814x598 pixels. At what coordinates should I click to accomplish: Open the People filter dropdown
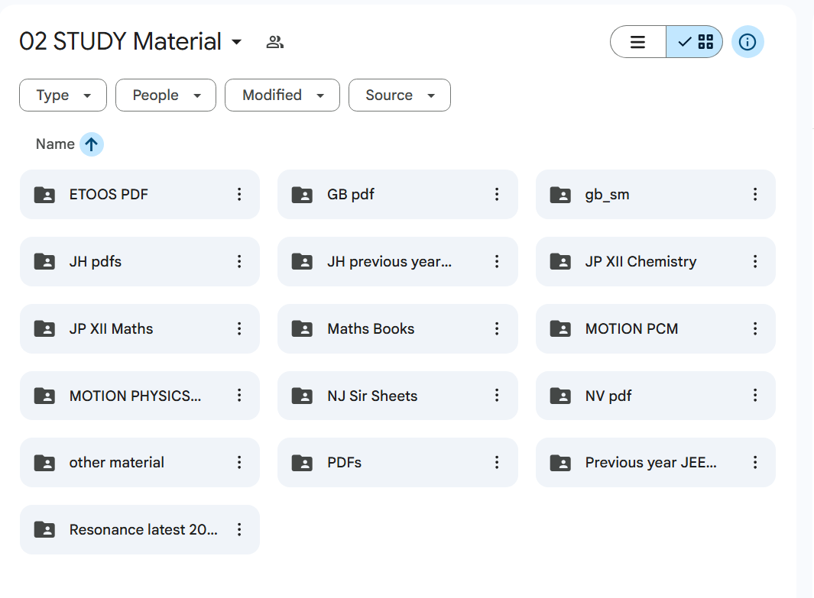coord(166,95)
